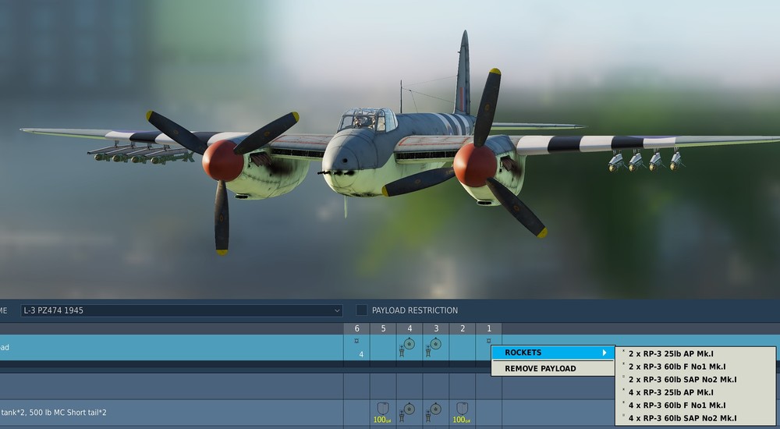Click the empty pylon 2 cell in the highlighted row
This screenshot has width=780, height=429.
click(462, 347)
